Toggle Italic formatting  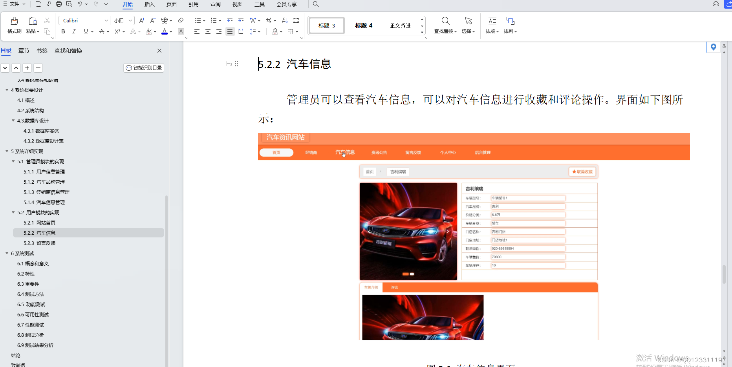point(74,31)
